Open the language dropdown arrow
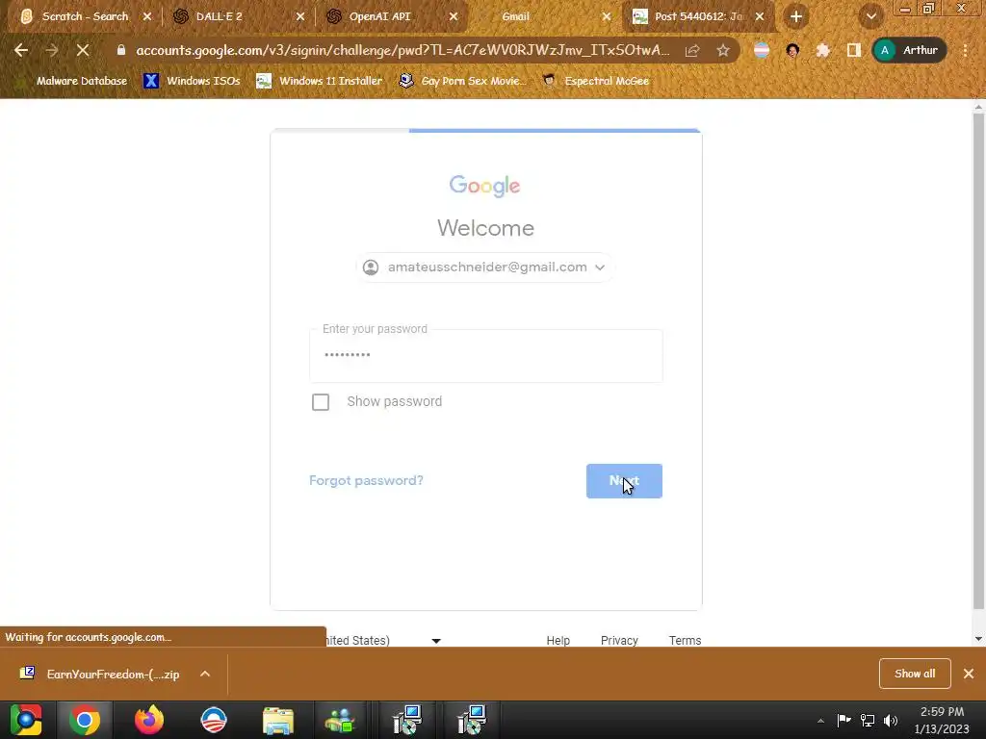Screen dimensions: 986x739 (436, 640)
